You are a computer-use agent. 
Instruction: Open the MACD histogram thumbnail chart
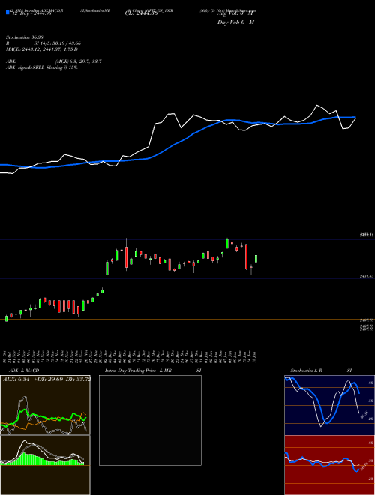(45, 465)
